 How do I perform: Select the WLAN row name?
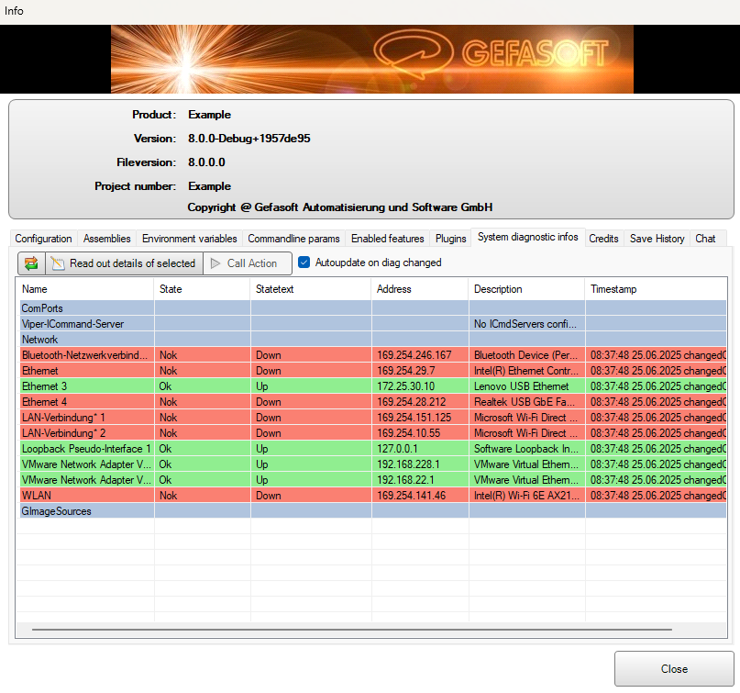point(37,495)
